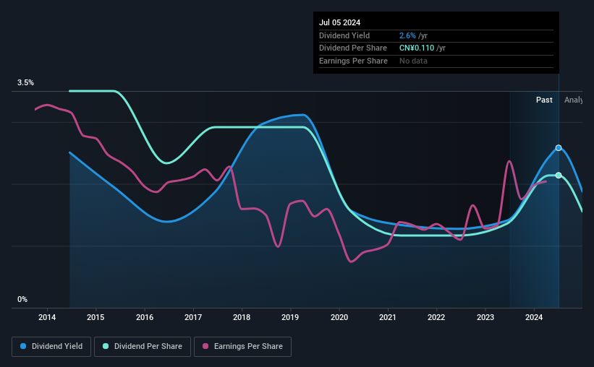Click the 2016 x-axis label
594x367 pixels.
pyautogui.click(x=144, y=317)
